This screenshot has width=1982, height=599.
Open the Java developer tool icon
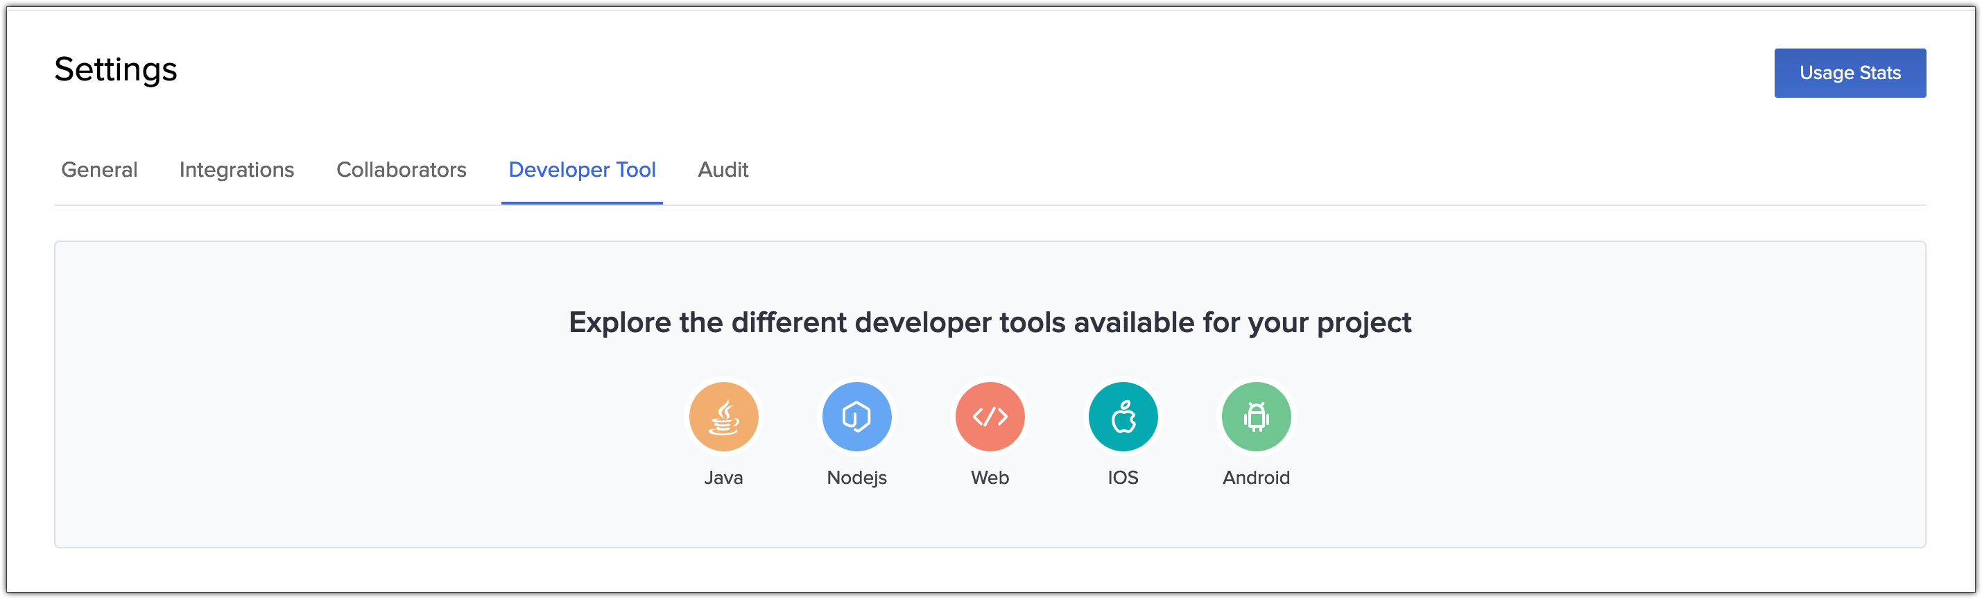[723, 417]
